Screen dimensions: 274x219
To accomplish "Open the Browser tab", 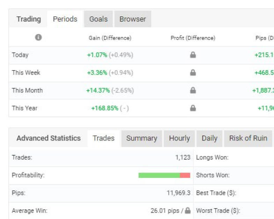I will coord(133,19).
